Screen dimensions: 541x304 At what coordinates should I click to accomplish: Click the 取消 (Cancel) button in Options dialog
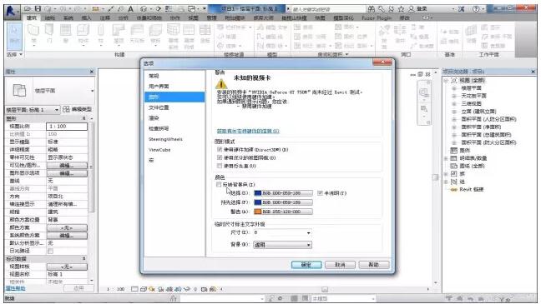pyautogui.click(x=340, y=264)
